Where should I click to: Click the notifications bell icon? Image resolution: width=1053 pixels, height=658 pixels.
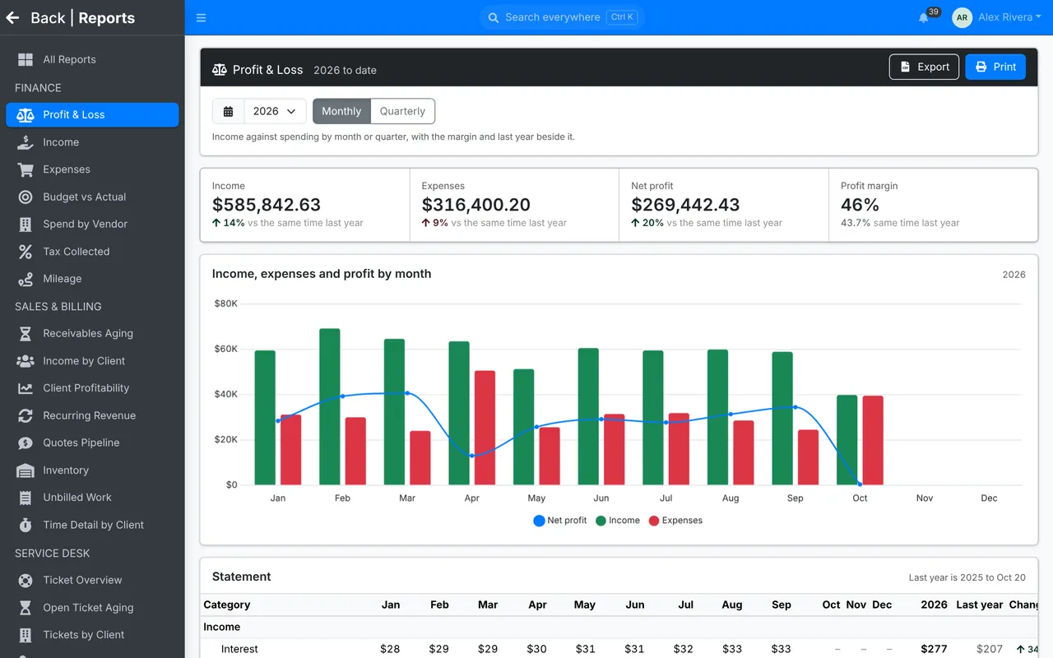924,17
